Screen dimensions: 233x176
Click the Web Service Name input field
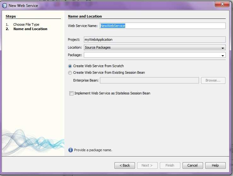coord(163,26)
